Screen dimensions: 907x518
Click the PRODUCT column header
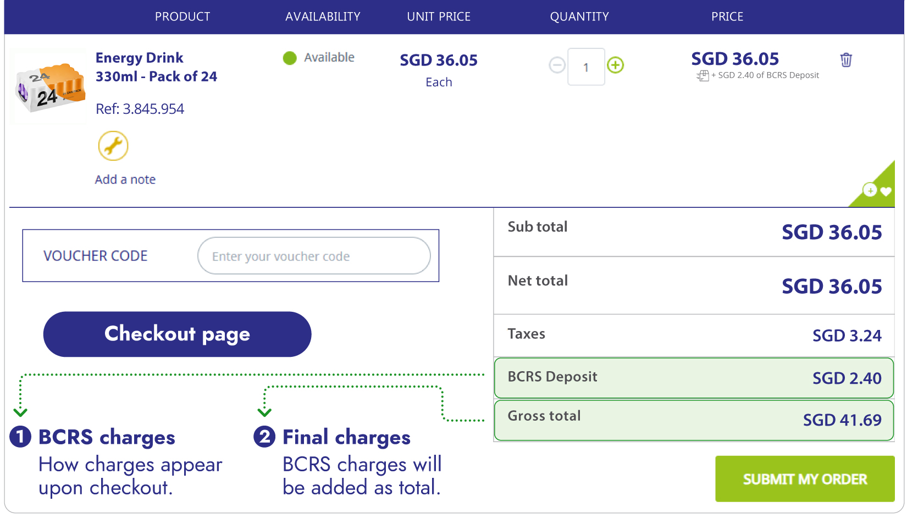pyautogui.click(x=182, y=16)
